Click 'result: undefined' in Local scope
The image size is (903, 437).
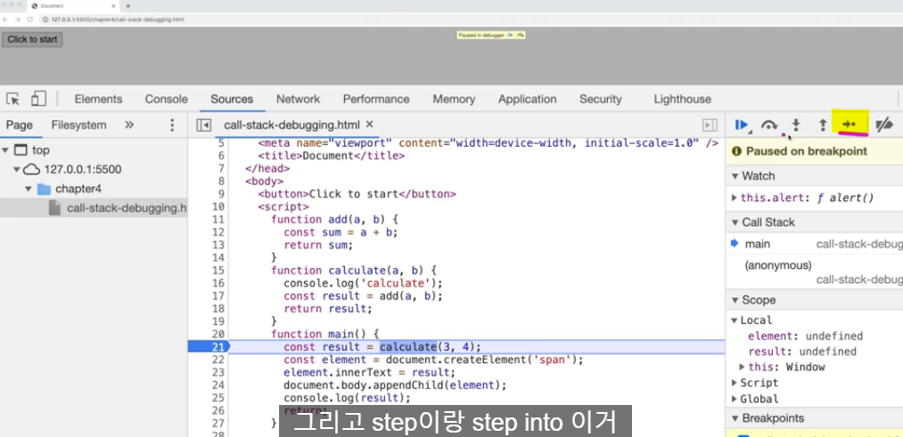[802, 352]
